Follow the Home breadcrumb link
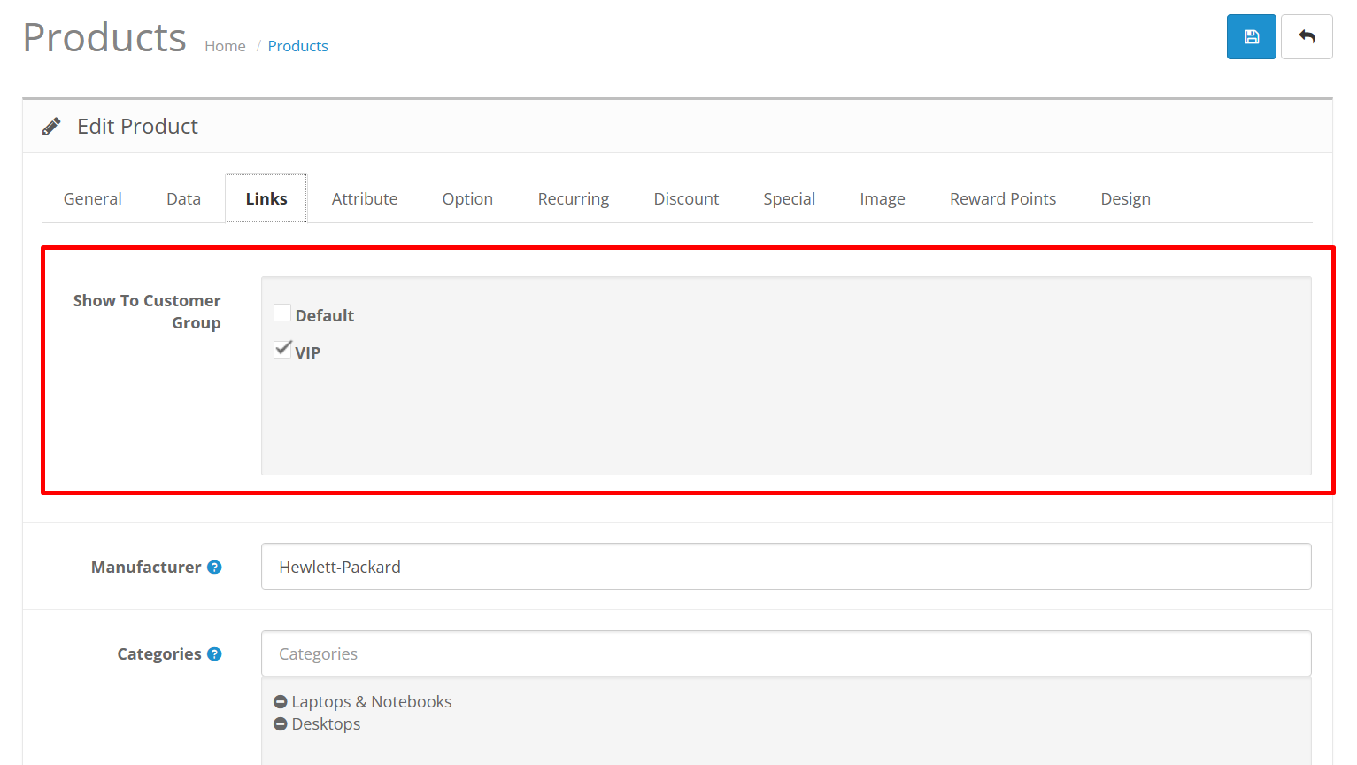This screenshot has width=1357, height=765. (x=225, y=46)
